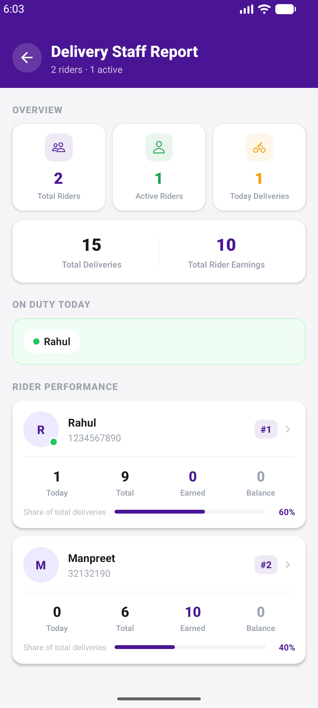Go back using the arrow button
Viewport: 318px width, 708px height.
click(x=27, y=58)
